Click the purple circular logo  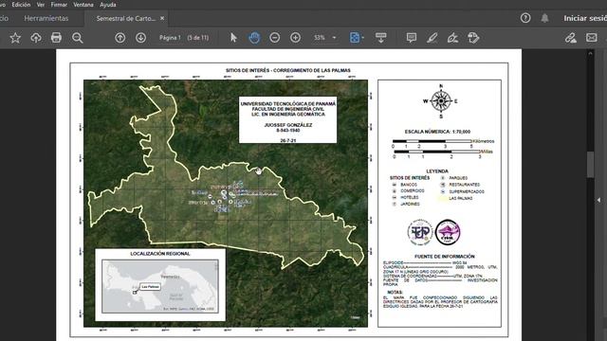click(x=448, y=232)
